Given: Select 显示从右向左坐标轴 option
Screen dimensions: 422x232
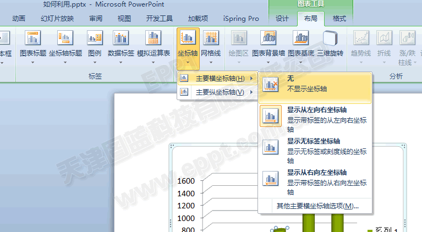Looking at the screenshot, I should [315, 183].
